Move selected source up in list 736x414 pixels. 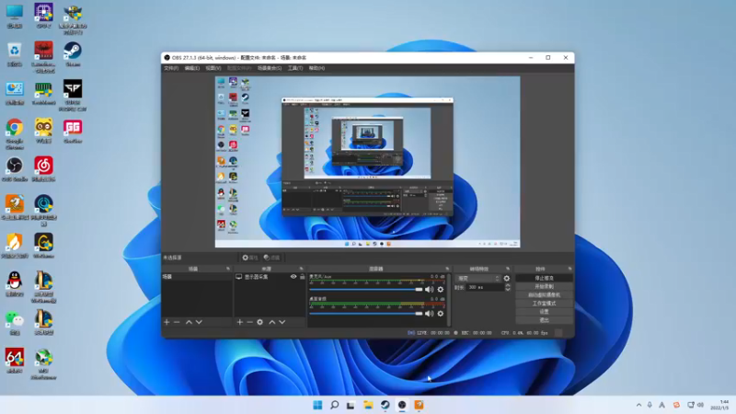click(x=271, y=322)
